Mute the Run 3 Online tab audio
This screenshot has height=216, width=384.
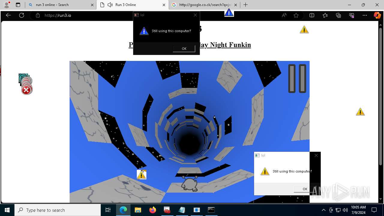click(x=110, y=5)
